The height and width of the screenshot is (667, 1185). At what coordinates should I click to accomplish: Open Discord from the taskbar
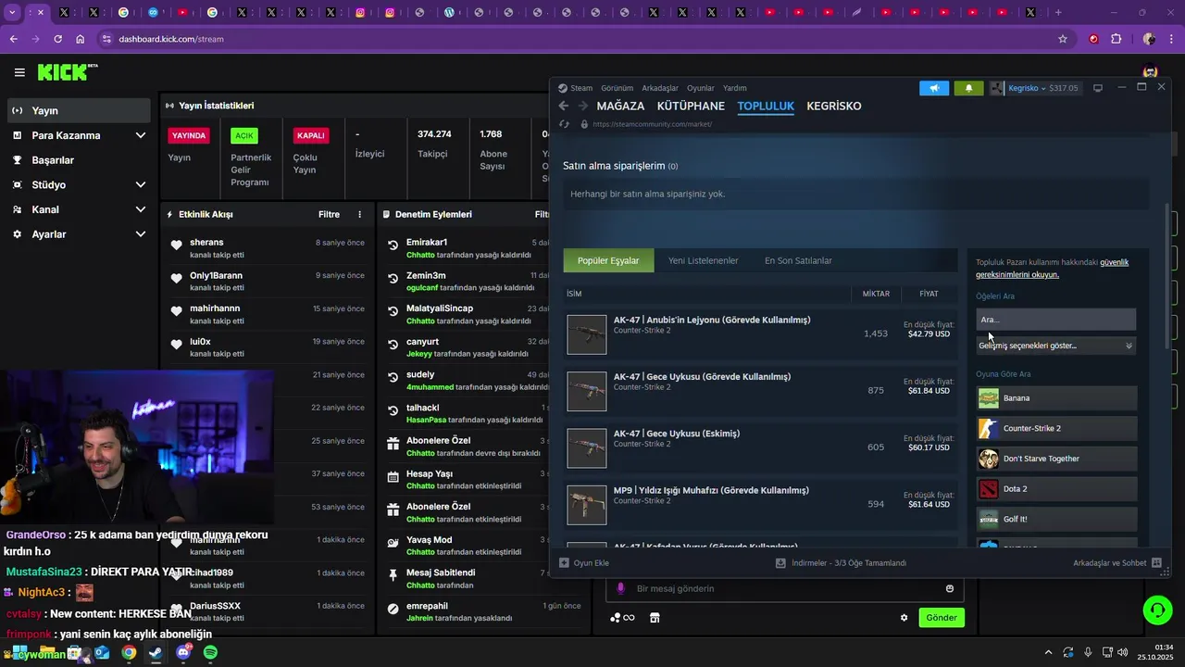coord(183,652)
